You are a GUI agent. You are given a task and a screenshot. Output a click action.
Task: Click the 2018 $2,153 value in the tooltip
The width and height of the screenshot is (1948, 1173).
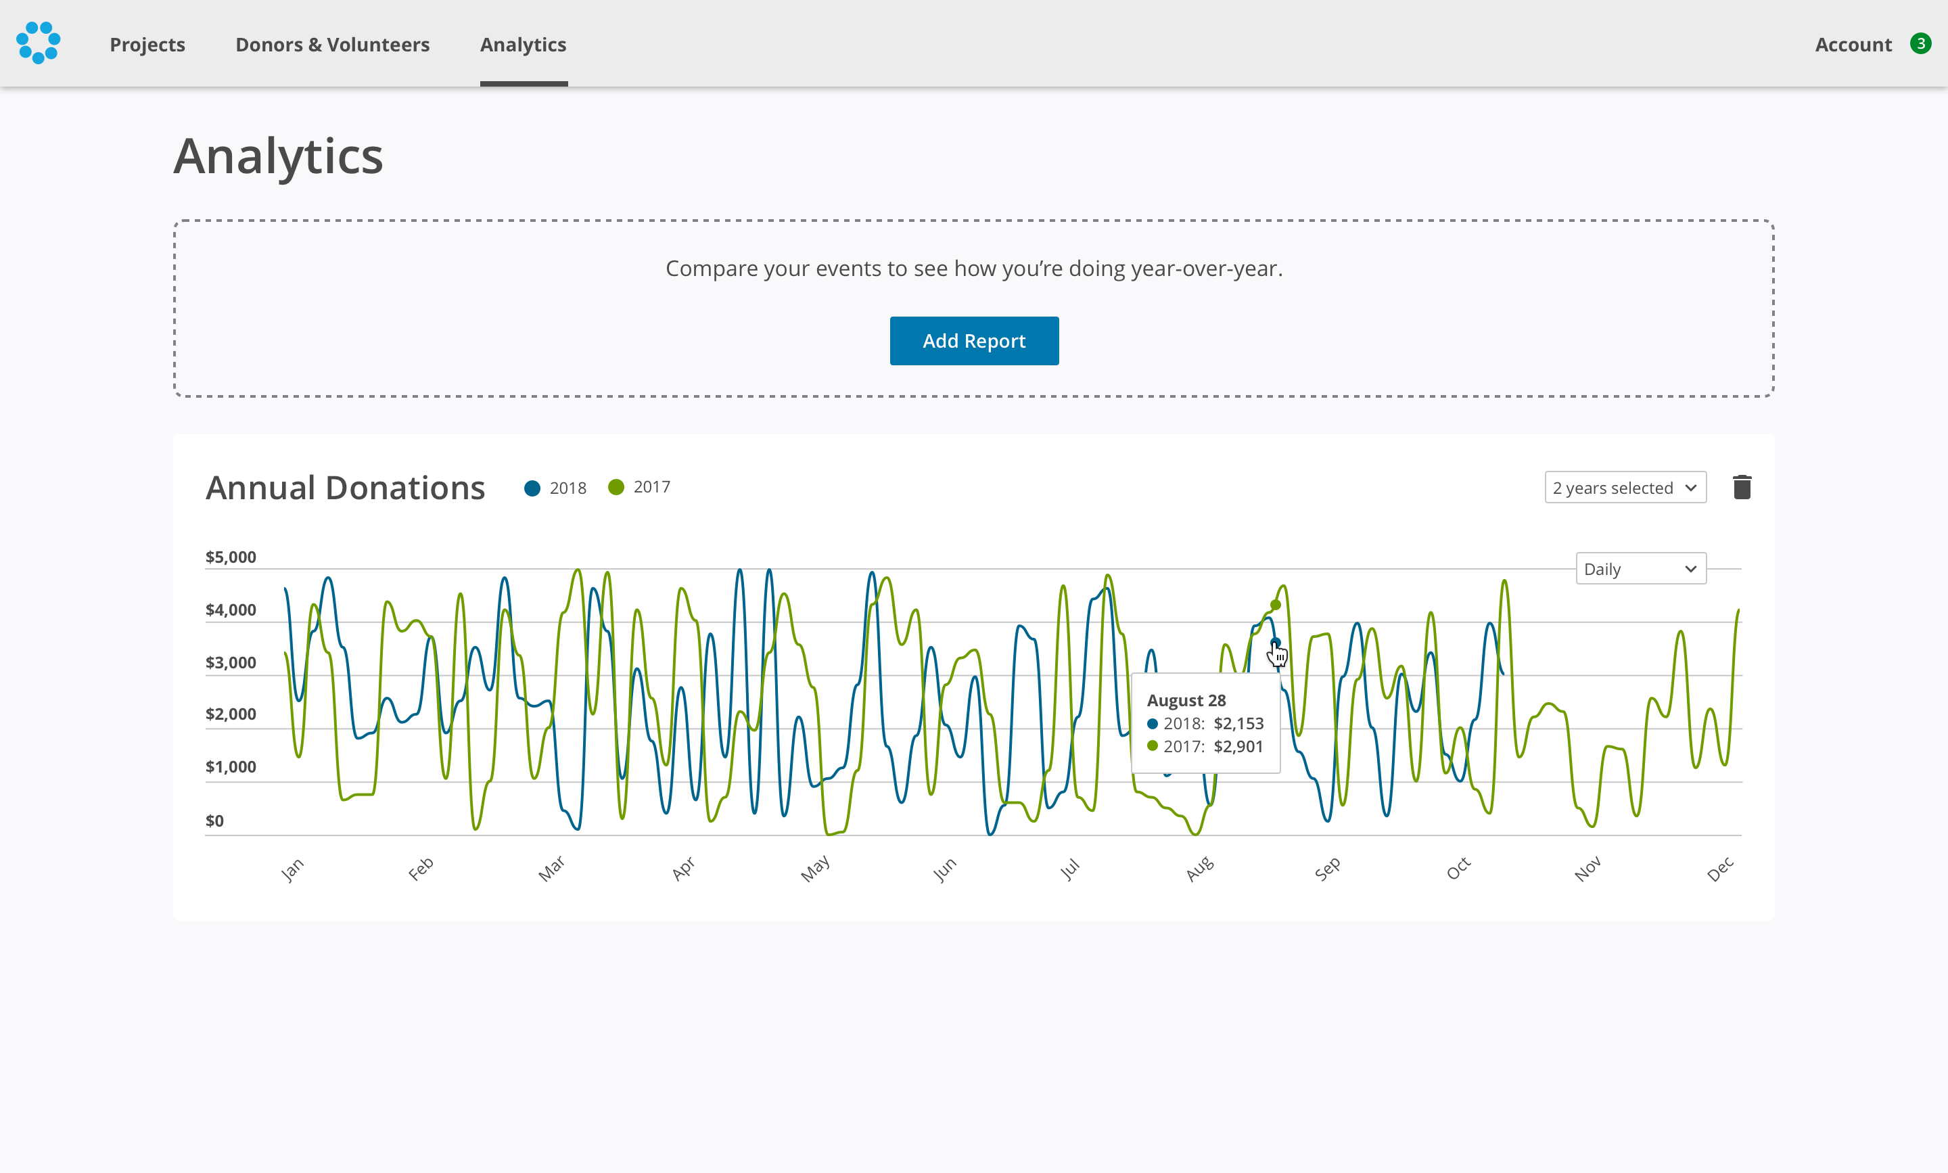(x=1238, y=723)
